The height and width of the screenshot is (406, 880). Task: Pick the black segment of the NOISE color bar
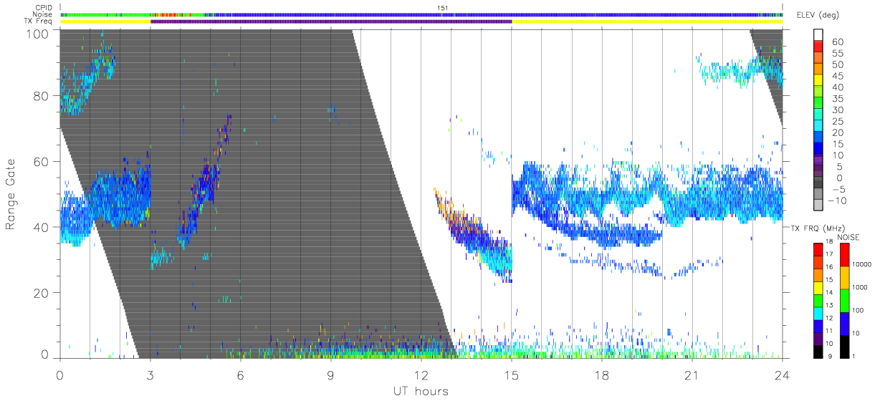tap(845, 347)
